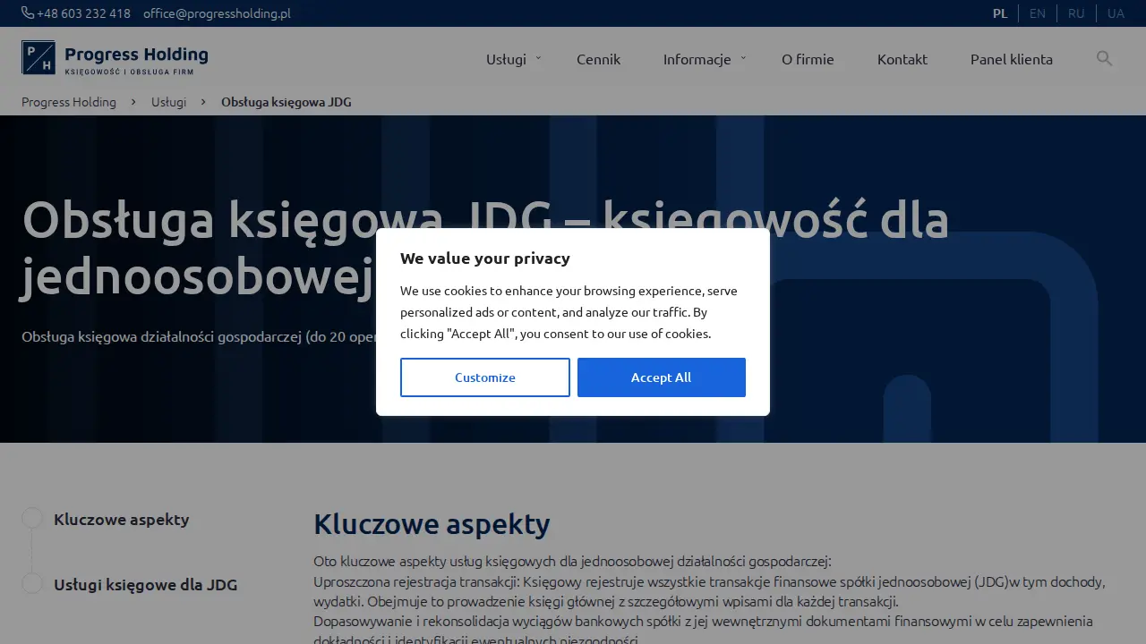Image resolution: width=1146 pixels, height=644 pixels.
Task: Jump to Usługi księgowe dla JDG section
Action: coord(146,585)
